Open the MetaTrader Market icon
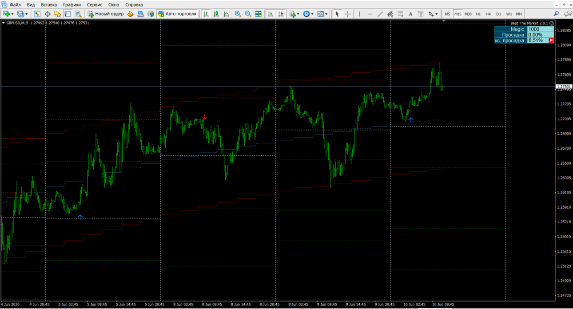Screen dimensions: 573x309 pos(130,14)
